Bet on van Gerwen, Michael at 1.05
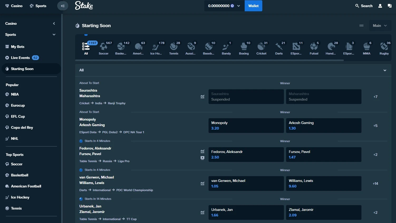This screenshot has width=396, height=223. pyautogui.click(x=246, y=184)
